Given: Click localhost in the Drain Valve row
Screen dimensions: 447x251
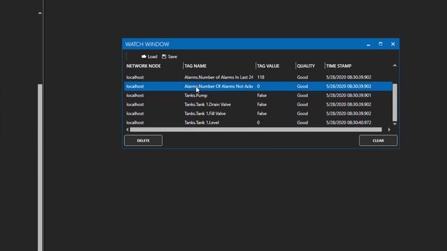Looking at the screenshot, I should 135,105.
